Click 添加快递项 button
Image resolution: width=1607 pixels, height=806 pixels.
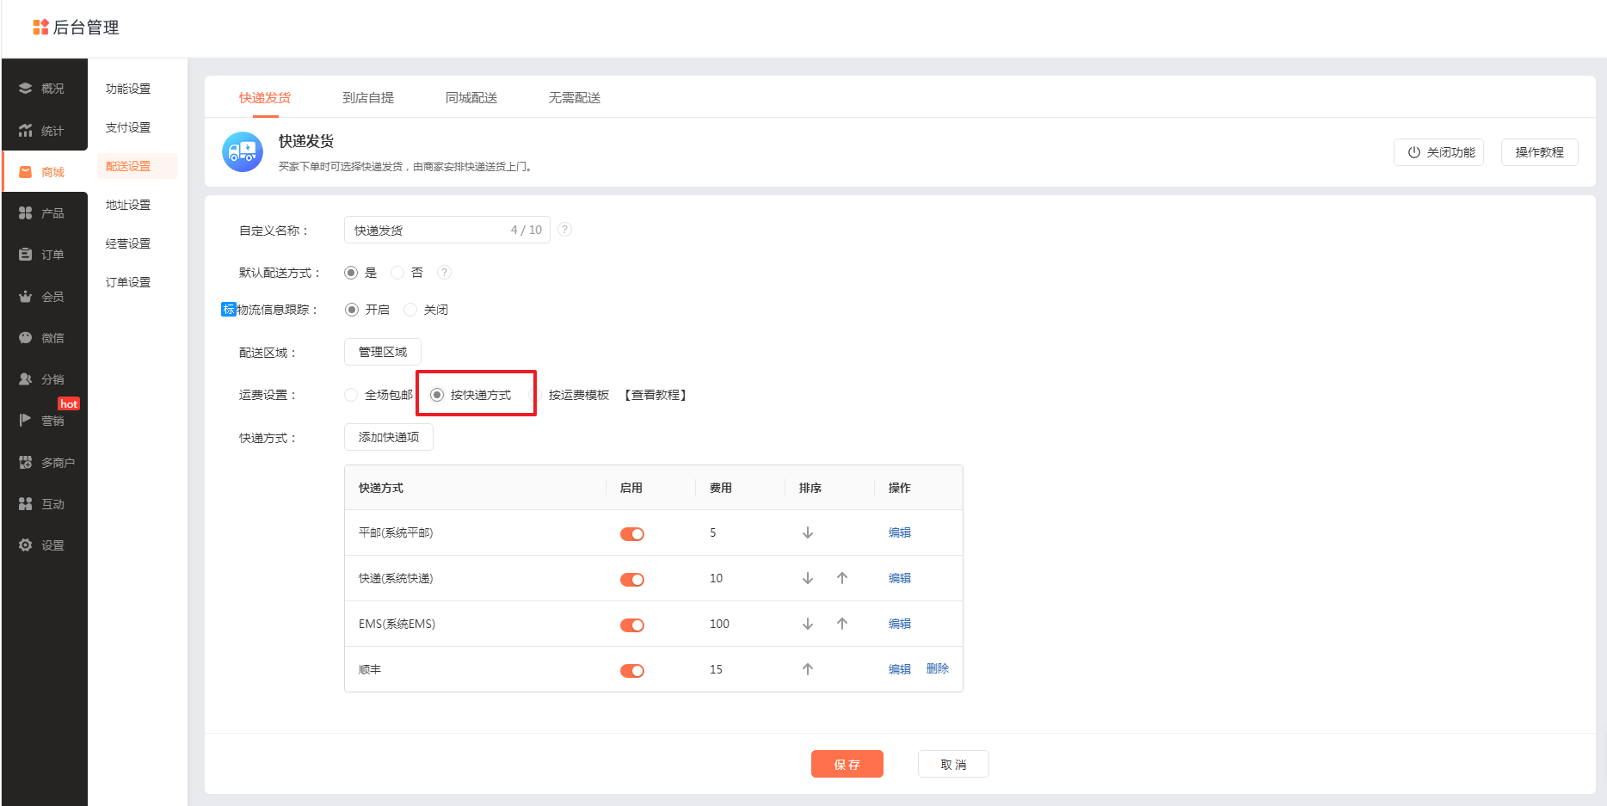click(x=389, y=437)
